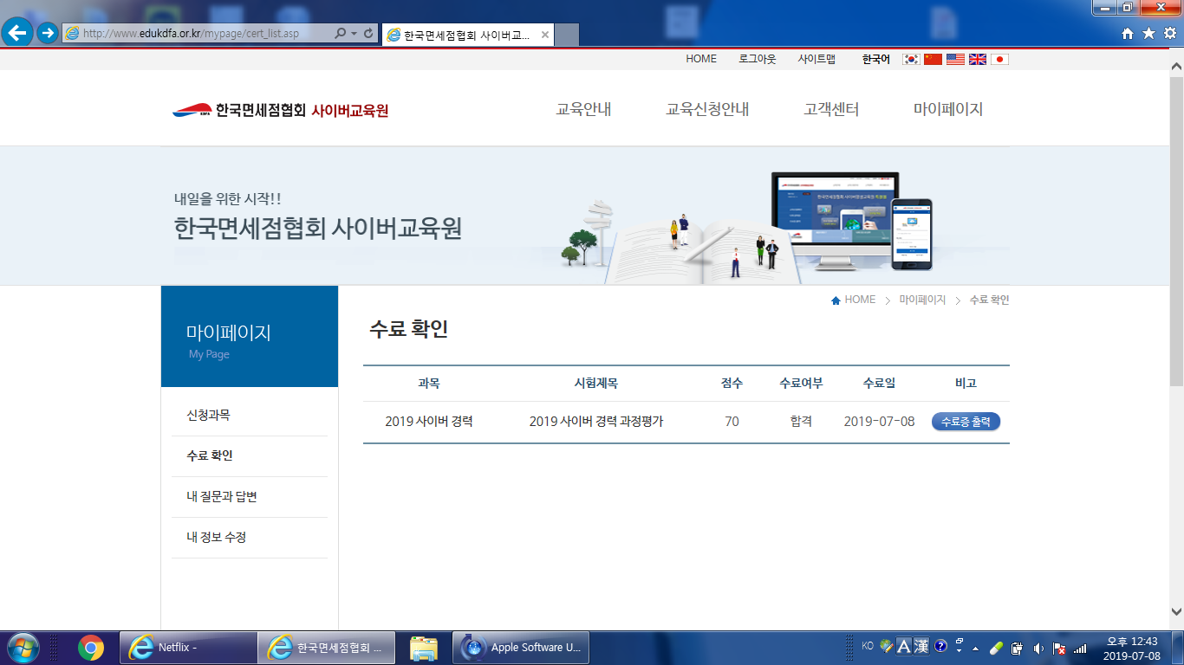This screenshot has height=665, width=1184.
Task: Select 내 정보 수정 in sidebar
Action: (216, 538)
